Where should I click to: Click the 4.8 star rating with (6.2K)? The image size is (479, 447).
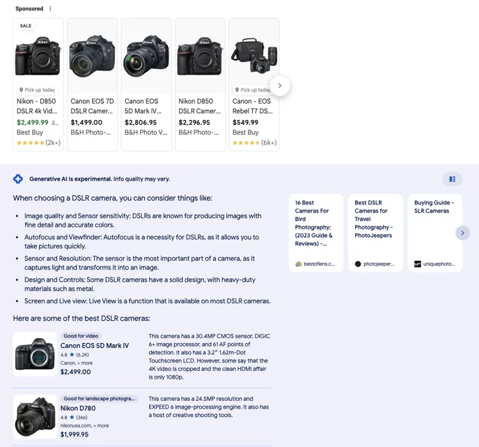(74, 355)
